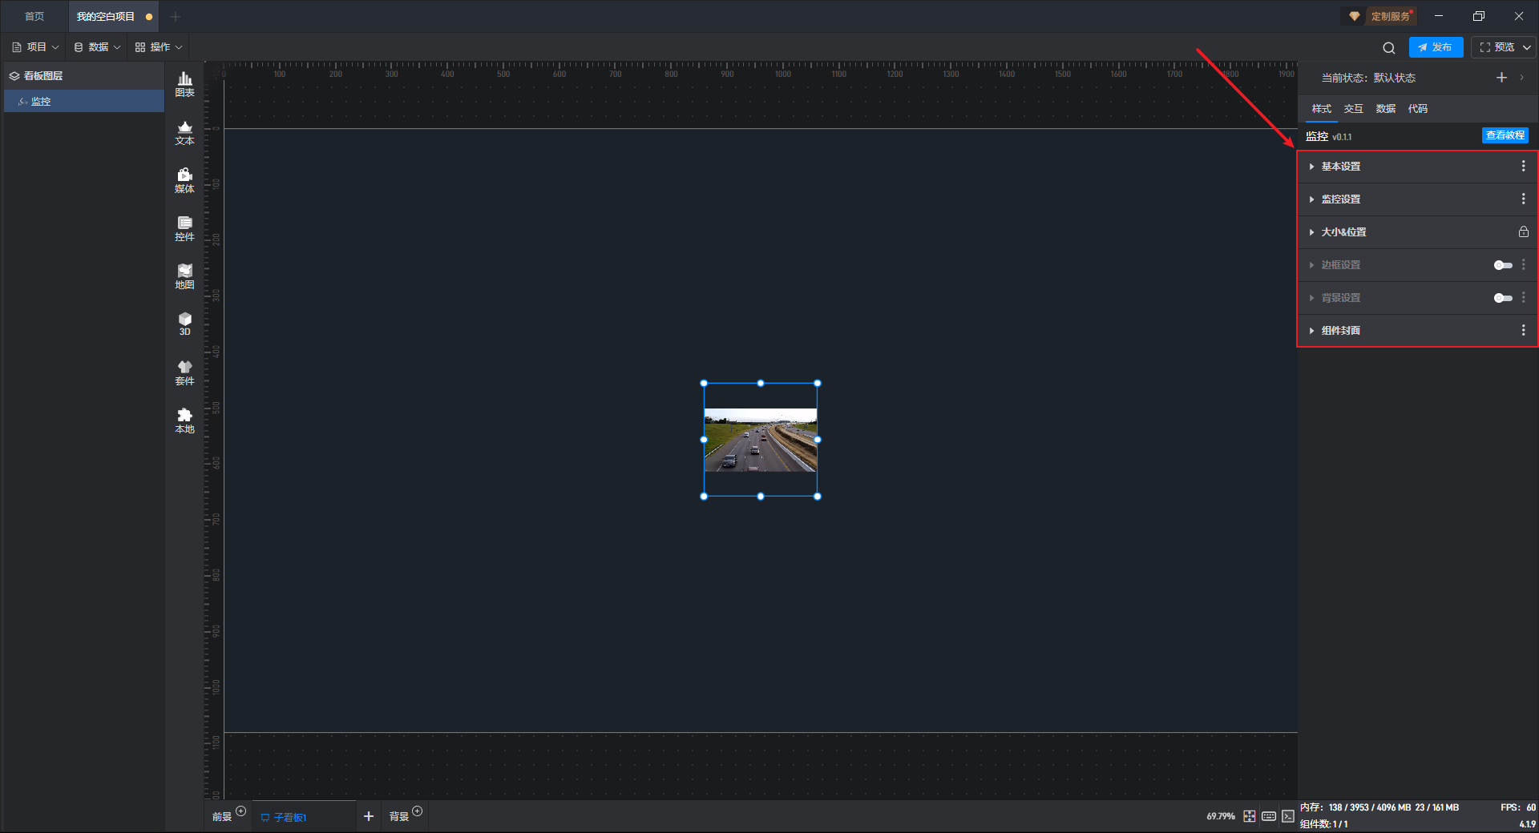1539x833 pixels.
Task: Click the 背景 background label
Action: coord(399,817)
